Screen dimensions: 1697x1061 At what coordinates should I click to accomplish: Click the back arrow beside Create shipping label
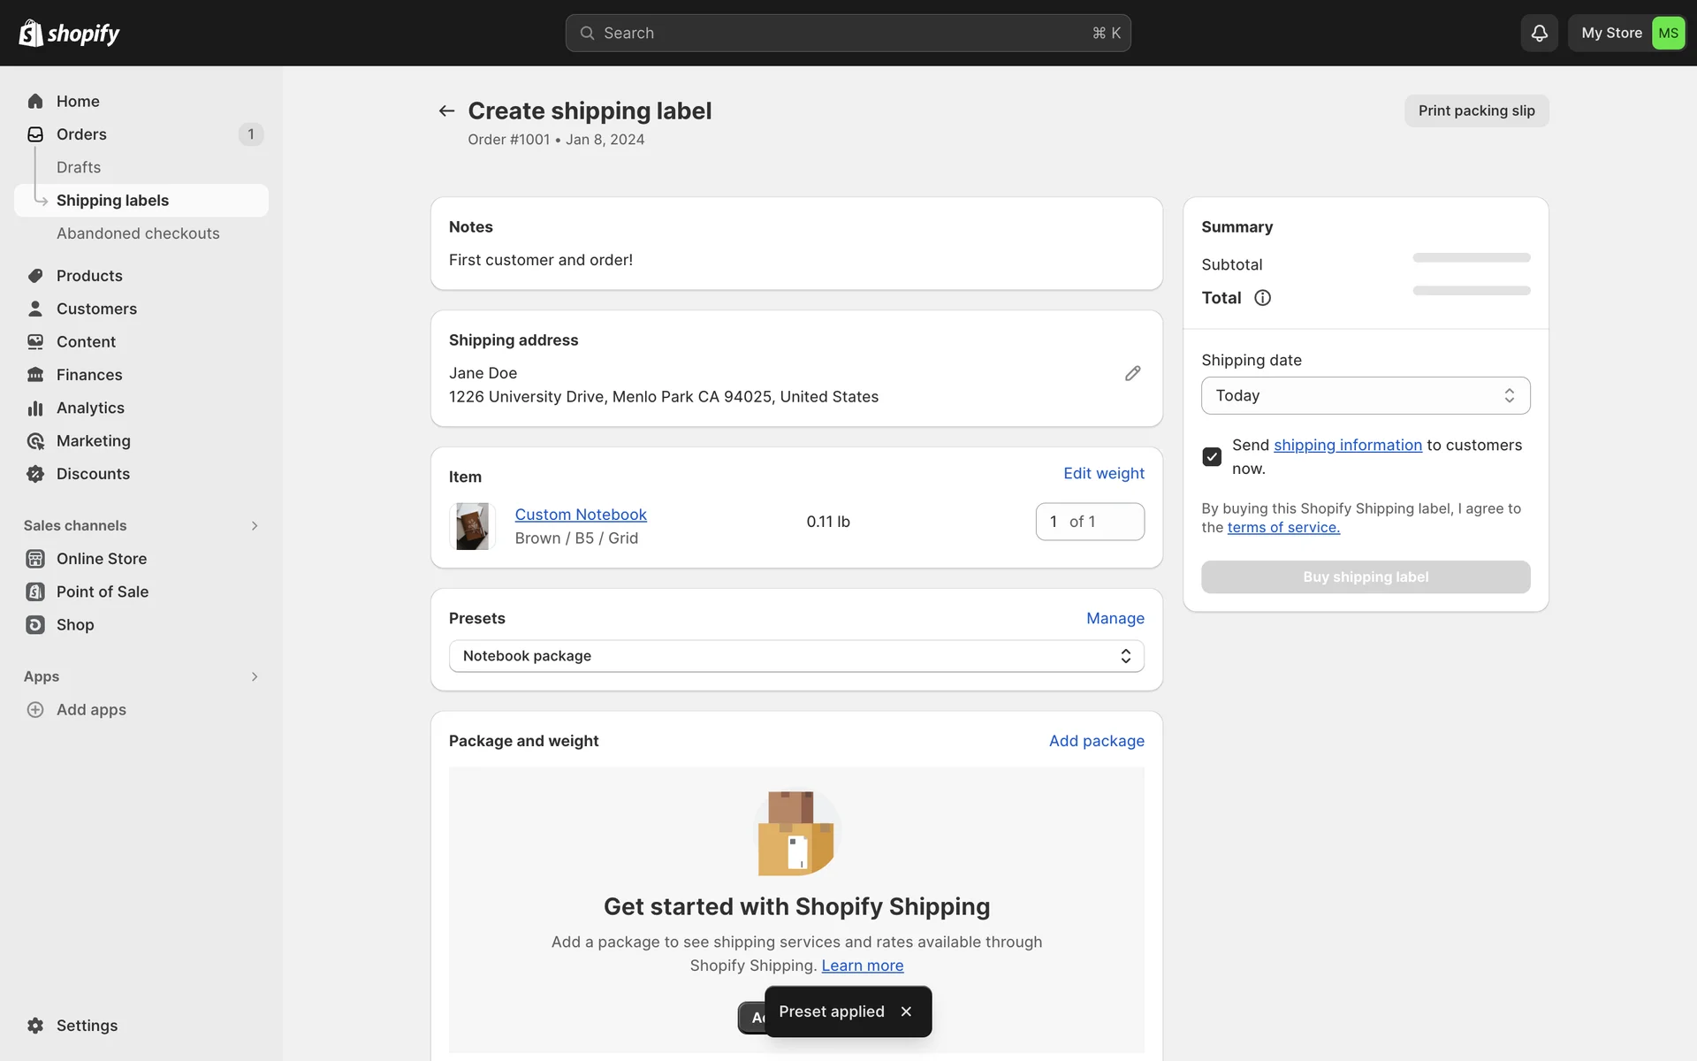[446, 111]
